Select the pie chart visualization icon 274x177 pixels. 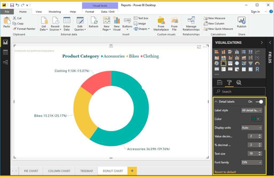[217, 63]
